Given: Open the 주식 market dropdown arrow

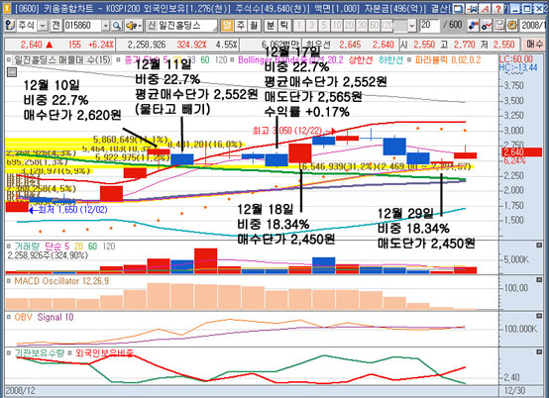Looking at the screenshot, I should 43,25.
